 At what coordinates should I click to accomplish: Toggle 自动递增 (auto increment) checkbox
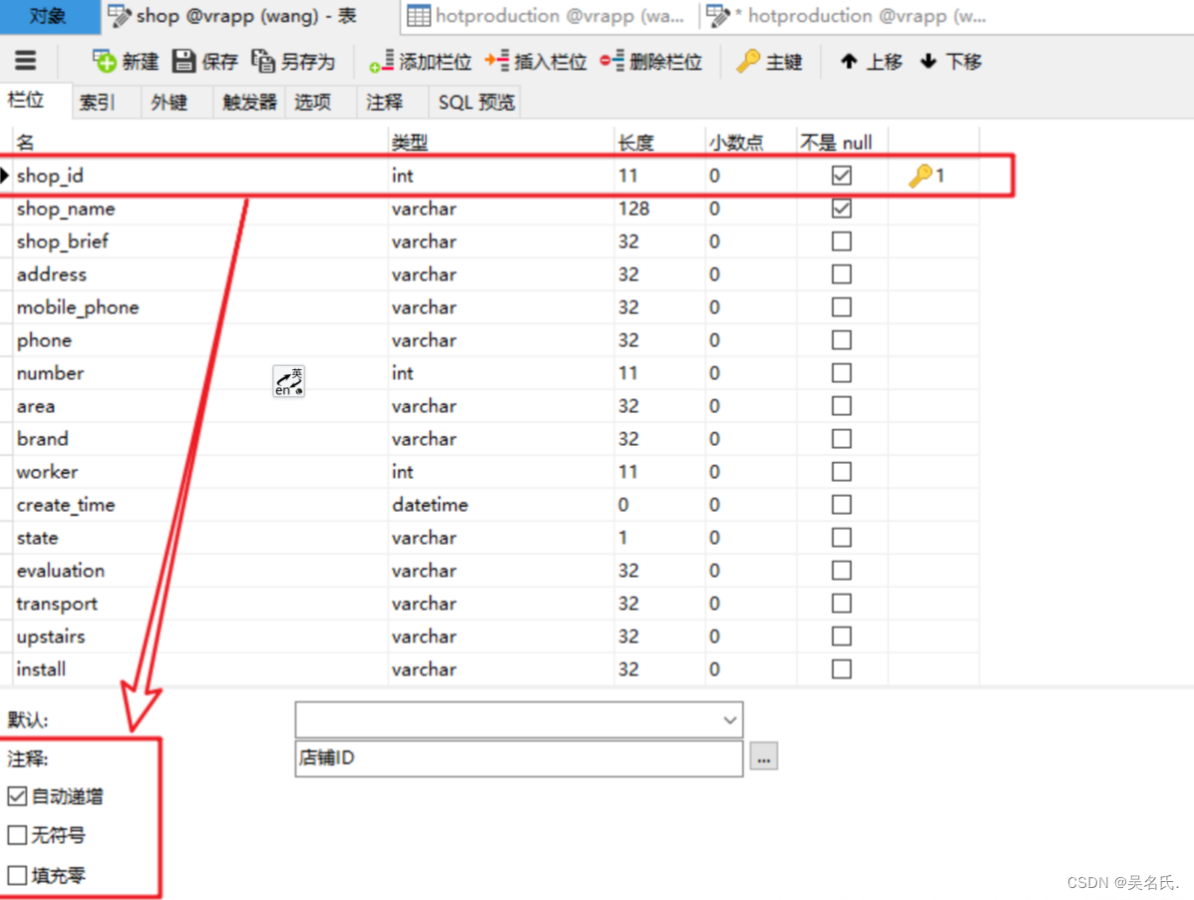click(19, 796)
